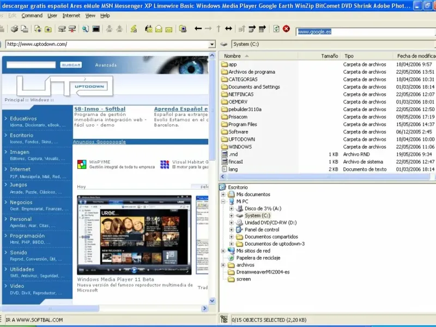
Task: Select the pebuilder3110a folder row
Action: [x=328, y=110]
